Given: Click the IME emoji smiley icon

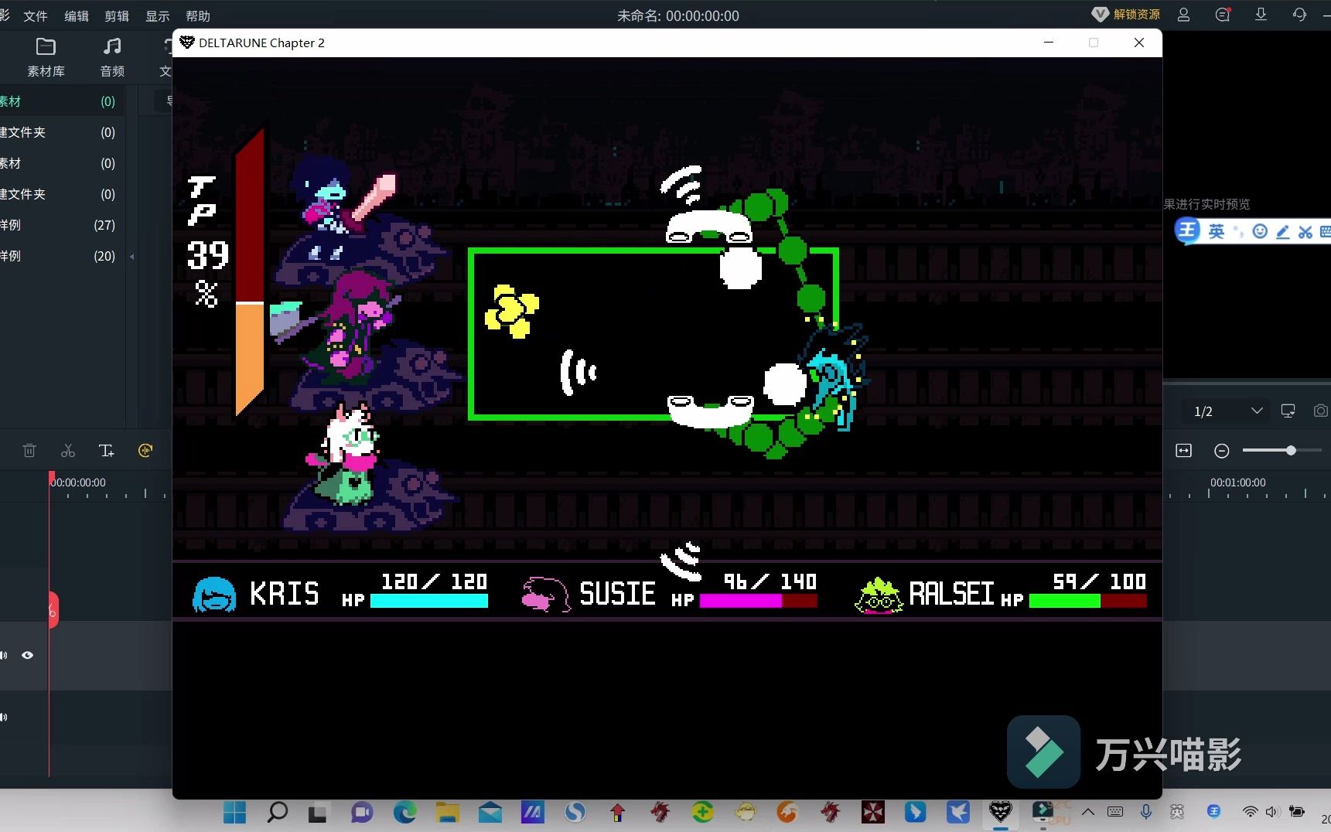Looking at the screenshot, I should tap(1260, 231).
